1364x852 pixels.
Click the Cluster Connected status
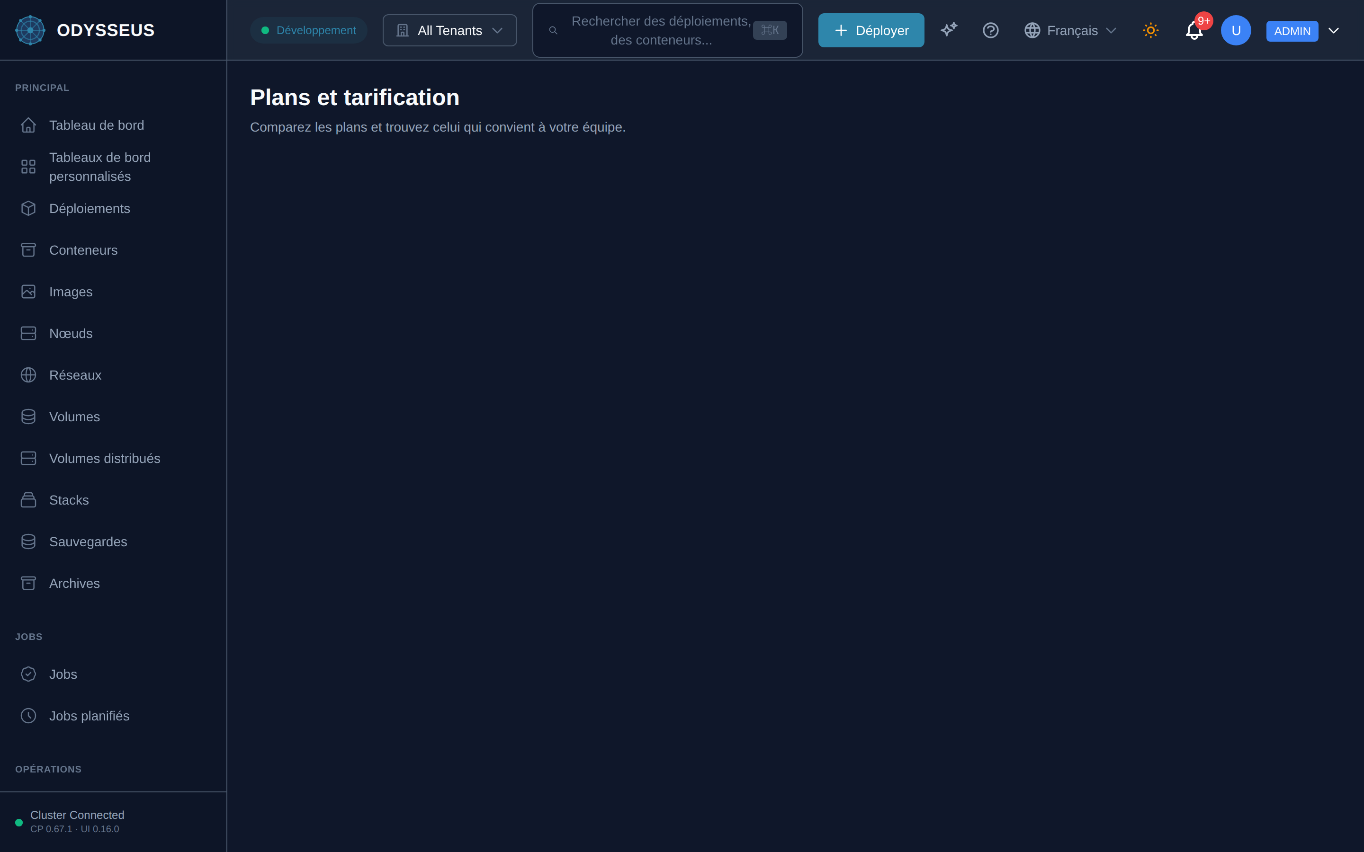click(x=77, y=816)
